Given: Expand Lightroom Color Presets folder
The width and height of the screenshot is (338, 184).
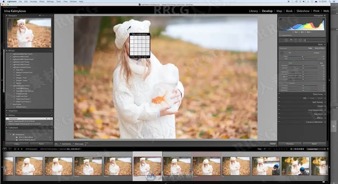Looking at the screenshot, I should (x=11, y=62).
